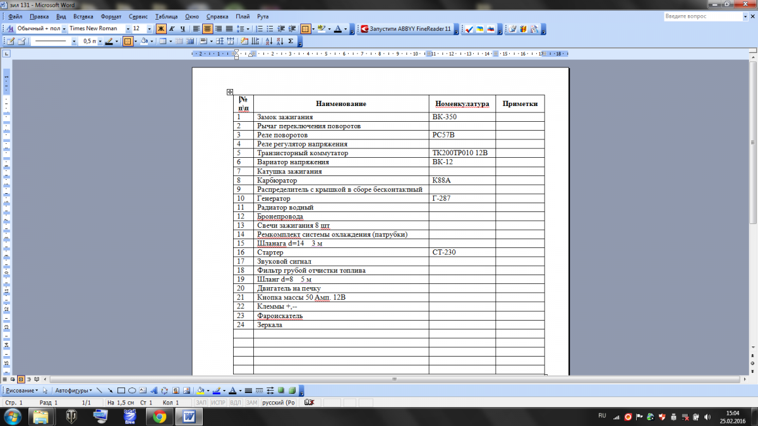Justify the text with the alignment icon
This screenshot has height=426, width=758.
tap(229, 29)
